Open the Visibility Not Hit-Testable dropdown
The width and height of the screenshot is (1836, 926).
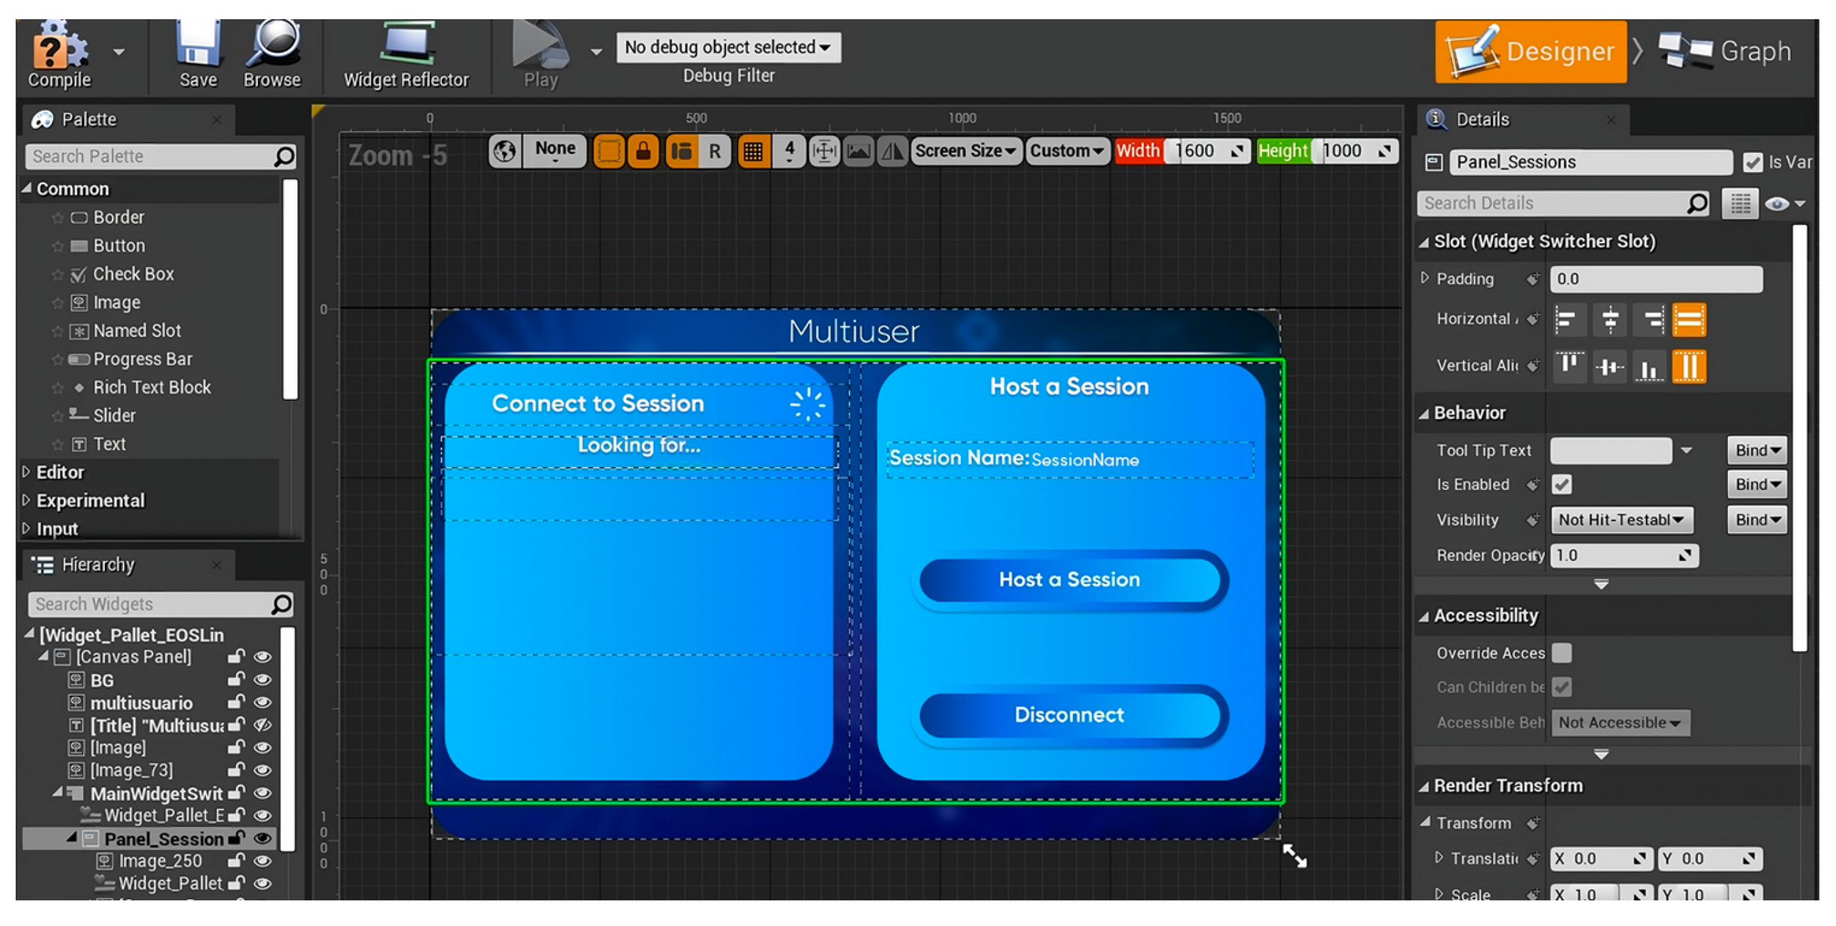click(1621, 519)
